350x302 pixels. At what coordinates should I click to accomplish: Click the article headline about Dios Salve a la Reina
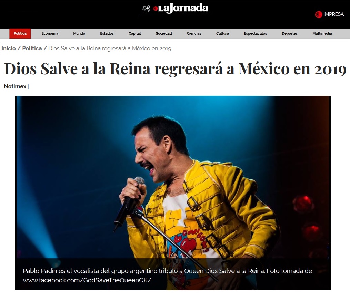coord(175,69)
